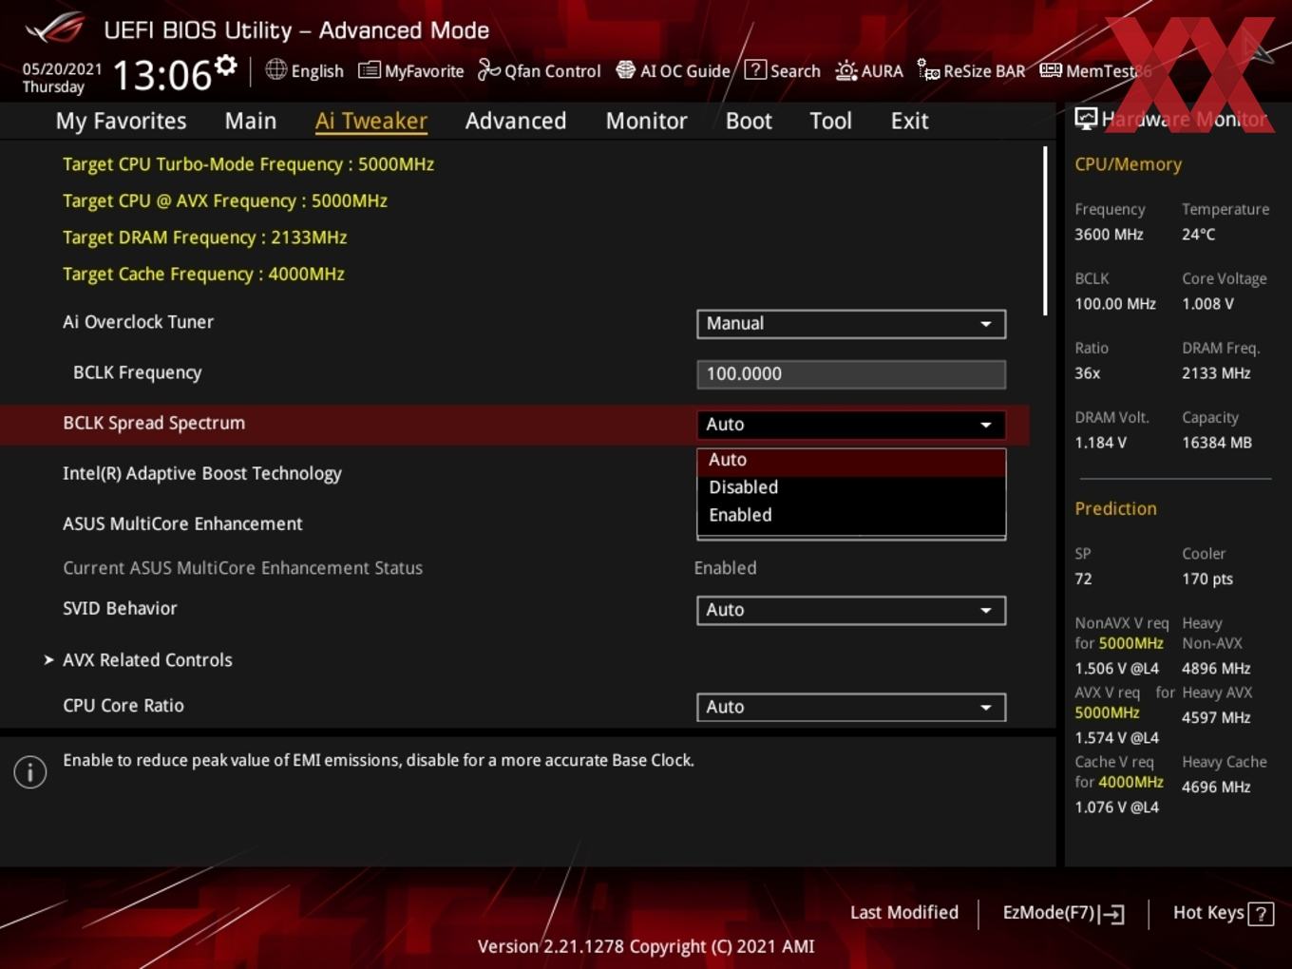Image resolution: width=1292 pixels, height=969 pixels.
Task: Open Ai Overclock Tuner dropdown
Action: [851, 324]
